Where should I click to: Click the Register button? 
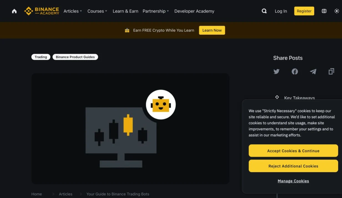tap(304, 11)
